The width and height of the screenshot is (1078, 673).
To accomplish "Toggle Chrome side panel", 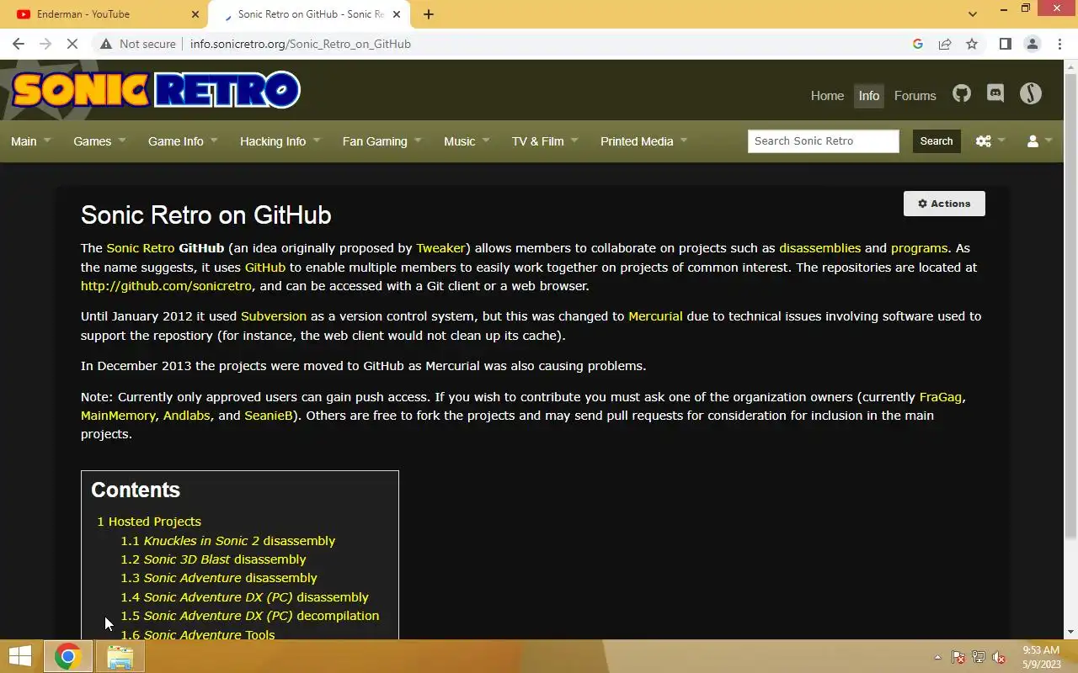I will [x=1005, y=44].
